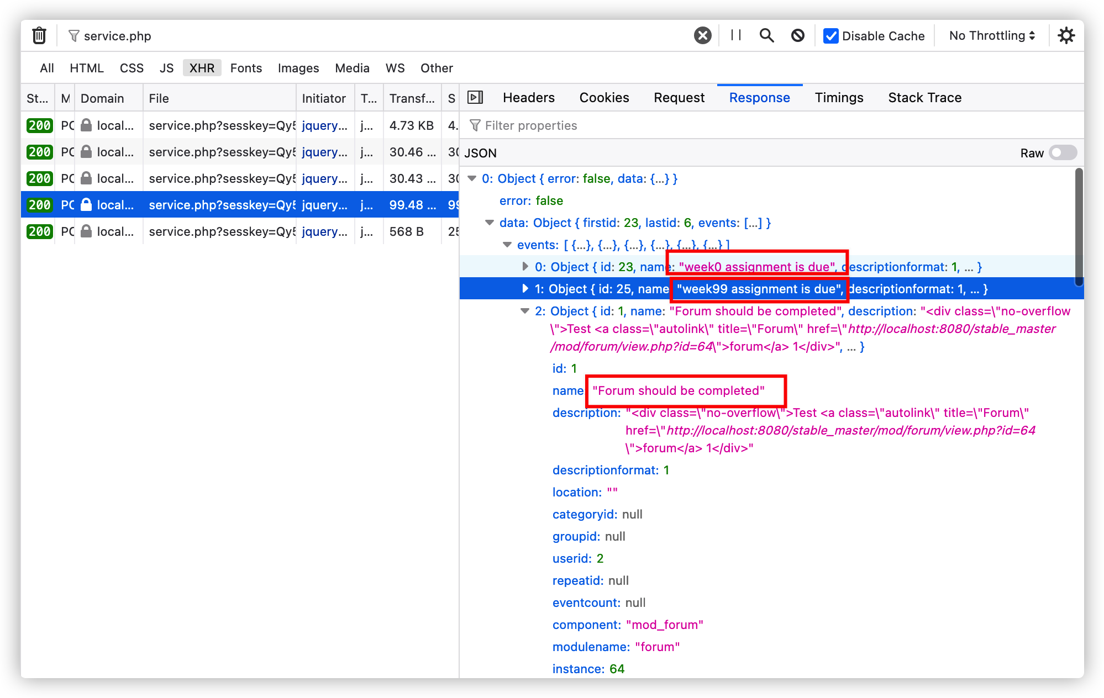Switch to the Headers tab

coord(528,98)
